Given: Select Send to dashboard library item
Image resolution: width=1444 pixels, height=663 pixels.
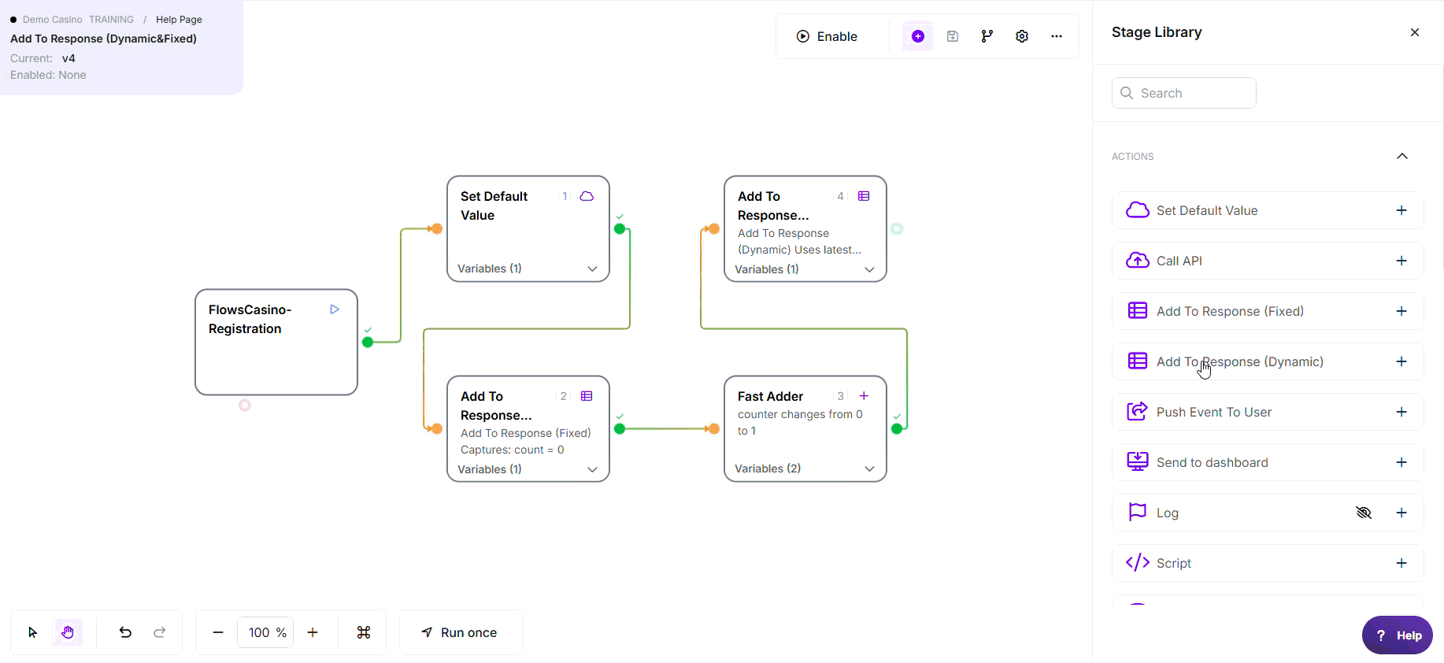Looking at the screenshot, I should tap(1267, 462).
